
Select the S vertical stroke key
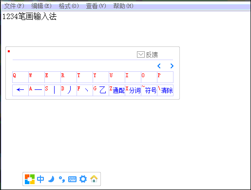pos(53,90)
